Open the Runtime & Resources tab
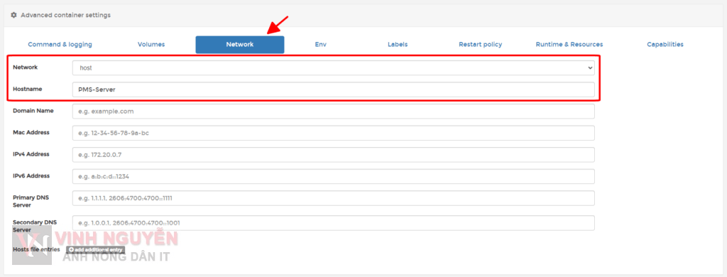The width and height of the screenshot is (727, 277). pos(569,45)
